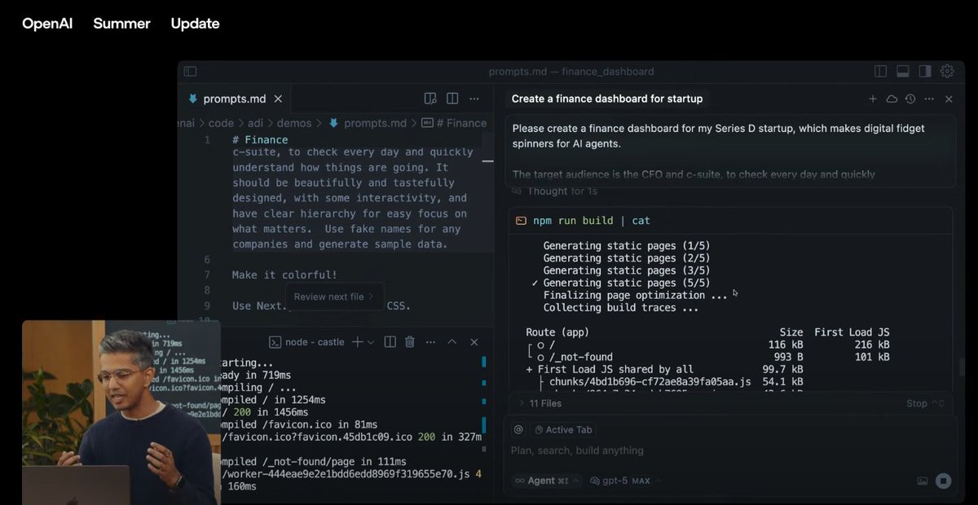Viewport: 978px width, 505px height.
Task: Close the terminal panel
Action: tap(474, 342)
